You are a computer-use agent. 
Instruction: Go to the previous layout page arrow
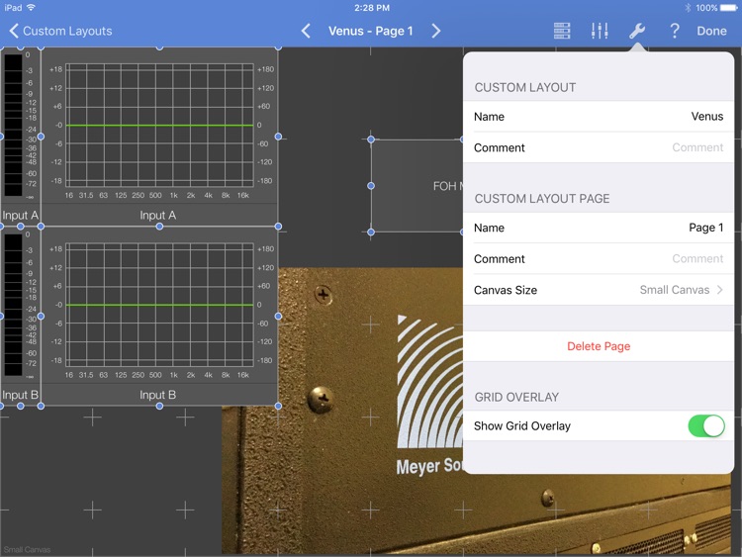306,31
